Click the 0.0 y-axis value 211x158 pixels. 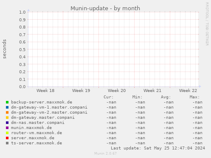click(x=23, y=86)
